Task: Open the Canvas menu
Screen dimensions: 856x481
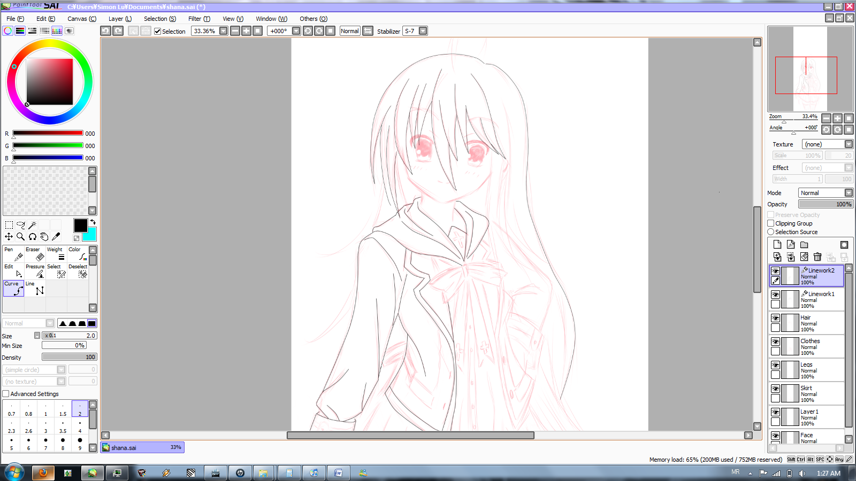Action: [x=82, y=19]
